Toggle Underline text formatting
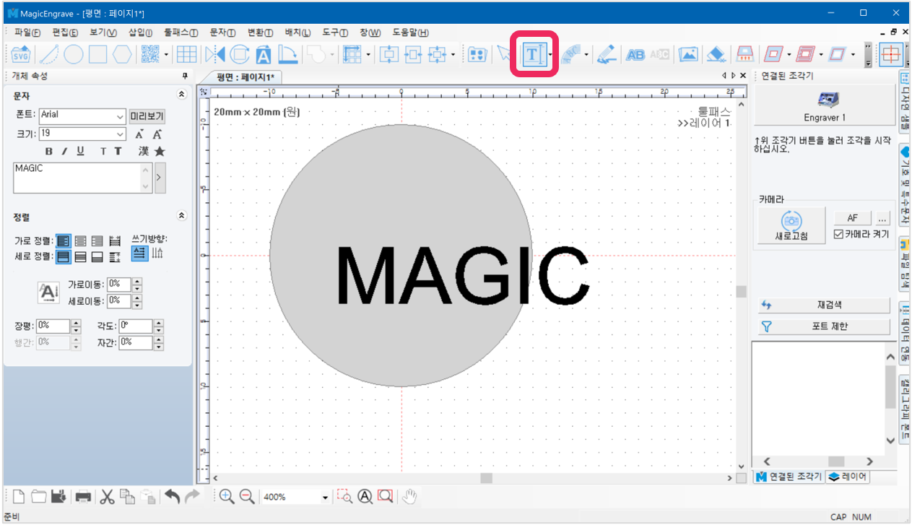912x525 pixels. click(x=80, y=151)
